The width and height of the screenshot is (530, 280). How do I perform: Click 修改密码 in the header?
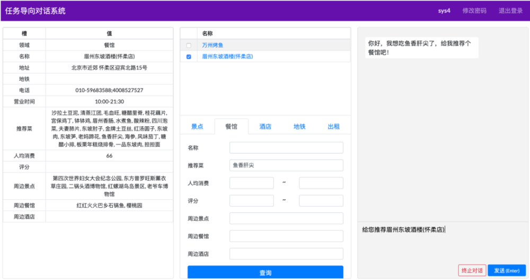[x=474, y=11]
